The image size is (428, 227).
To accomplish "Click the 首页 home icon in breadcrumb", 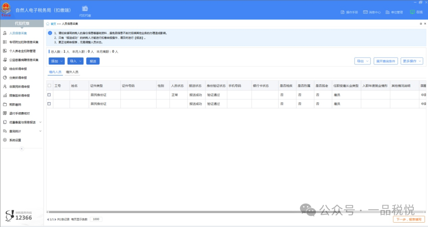I will (48, 24).
